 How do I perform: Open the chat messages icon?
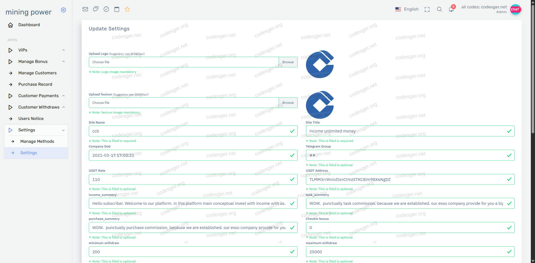96,9
